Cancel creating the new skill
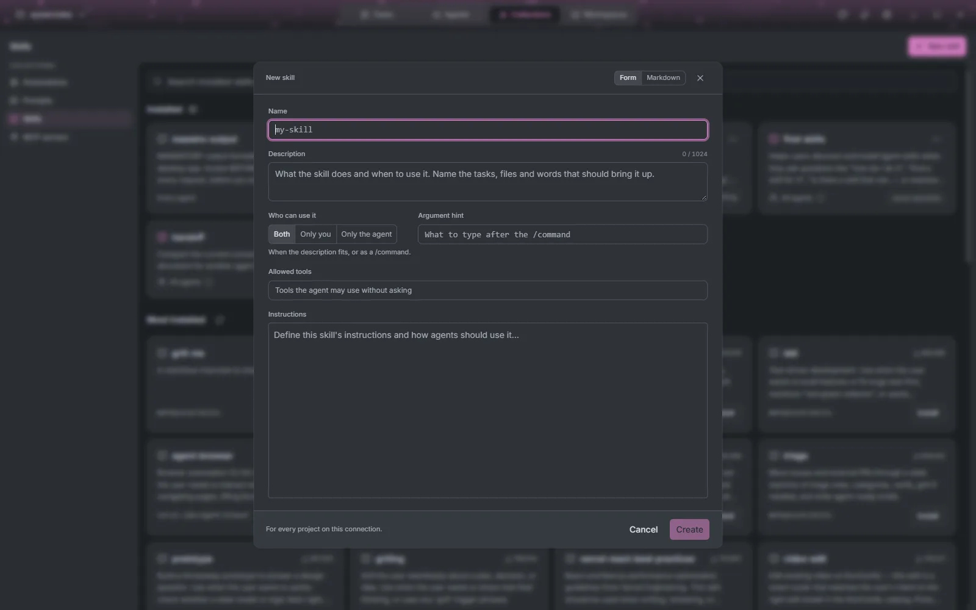Screen dimensions: 976x610 coord(644,529)
